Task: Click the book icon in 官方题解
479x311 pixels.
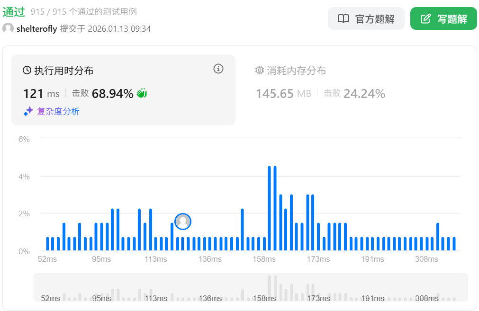Action: 343,19
